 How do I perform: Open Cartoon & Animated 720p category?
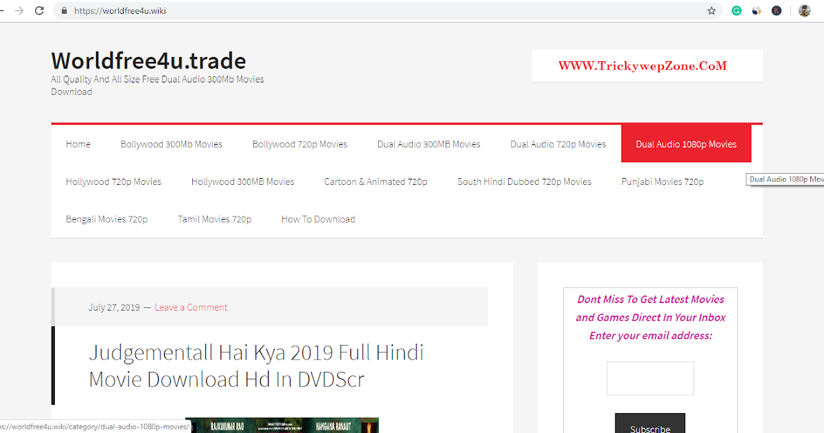(376, 182)
